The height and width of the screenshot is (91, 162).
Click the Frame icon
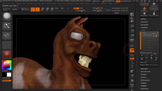point(132,67)
